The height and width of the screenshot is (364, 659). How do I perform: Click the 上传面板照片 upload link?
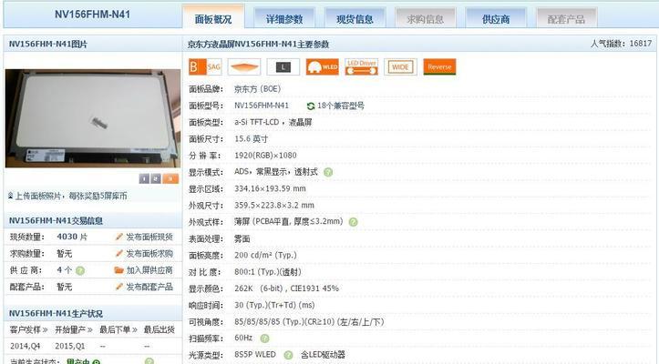point(71,196)
